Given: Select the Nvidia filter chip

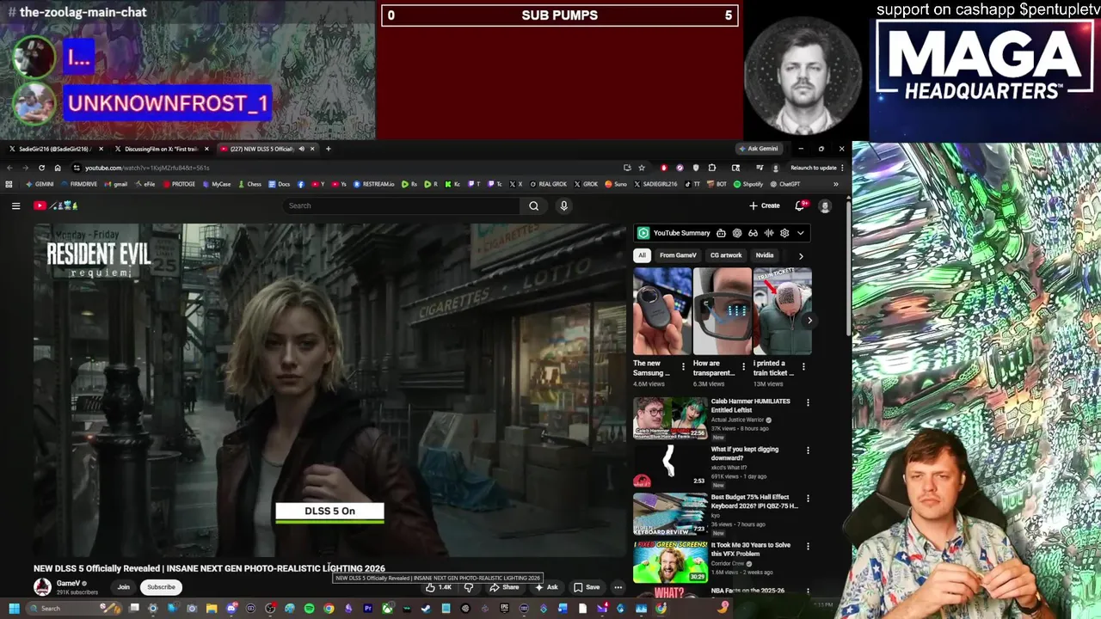Looking at the screenshot, I should tap(765, 255).
